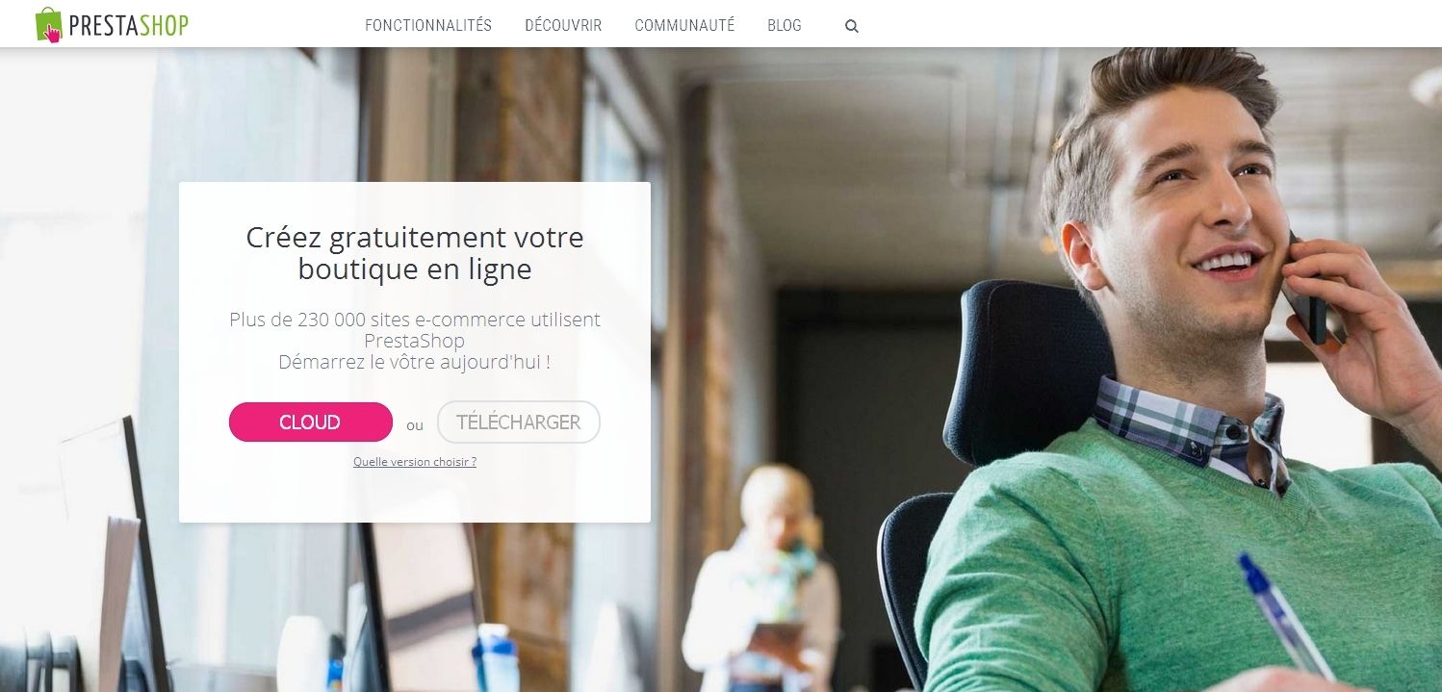Click the PrestaShop shopping bag logo icon
Image resolution: width=1442 pixels, height=692 pixels.
point(49,25)
